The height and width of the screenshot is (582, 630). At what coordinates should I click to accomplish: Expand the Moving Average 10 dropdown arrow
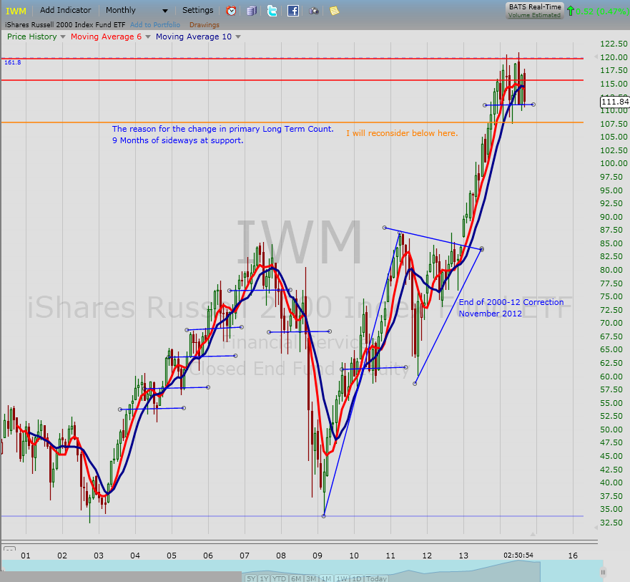(238, 37)
